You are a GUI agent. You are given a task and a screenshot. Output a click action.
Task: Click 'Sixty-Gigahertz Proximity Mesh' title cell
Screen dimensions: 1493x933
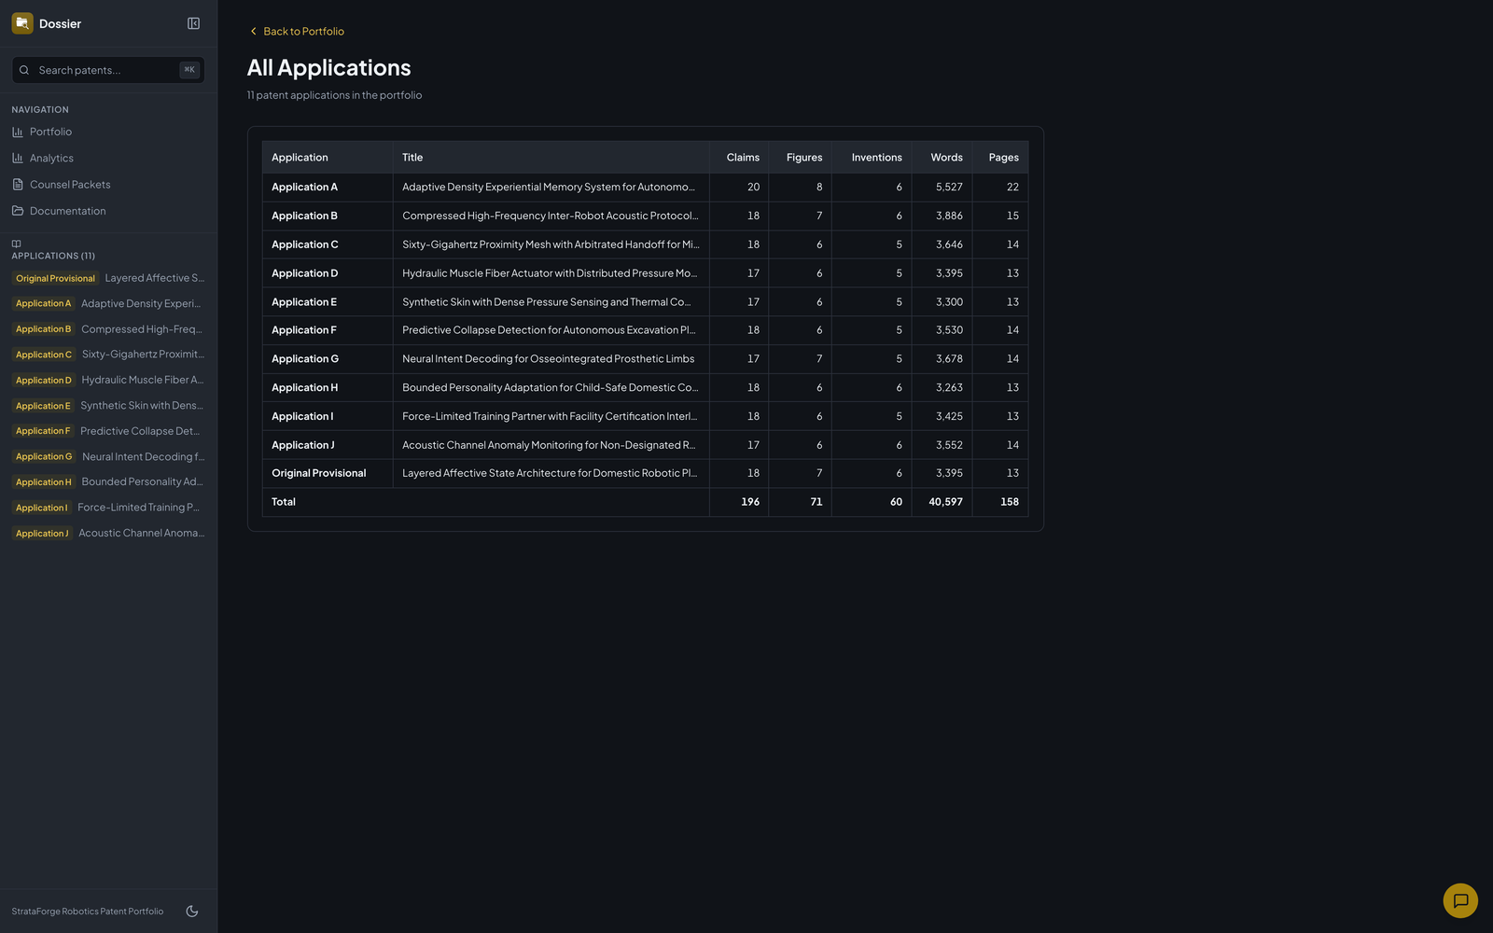point(551,244)
